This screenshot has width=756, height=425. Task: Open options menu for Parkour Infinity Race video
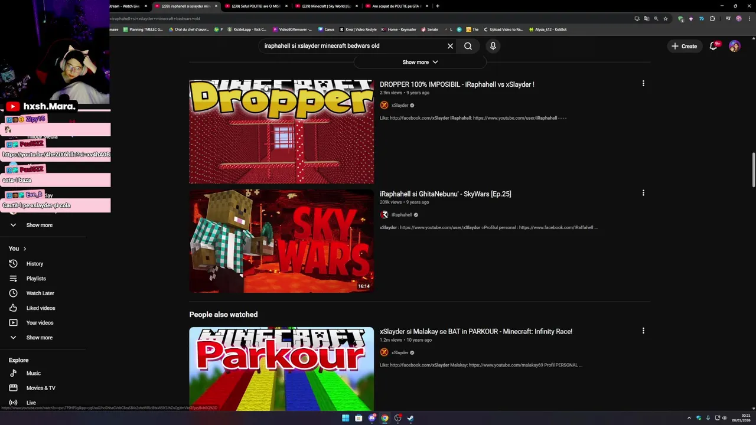click(x=643, y=331)
